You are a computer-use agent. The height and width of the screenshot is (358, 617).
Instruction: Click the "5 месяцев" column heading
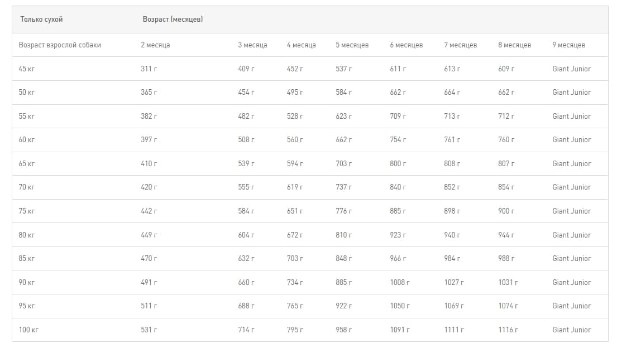tap(352, 45)
